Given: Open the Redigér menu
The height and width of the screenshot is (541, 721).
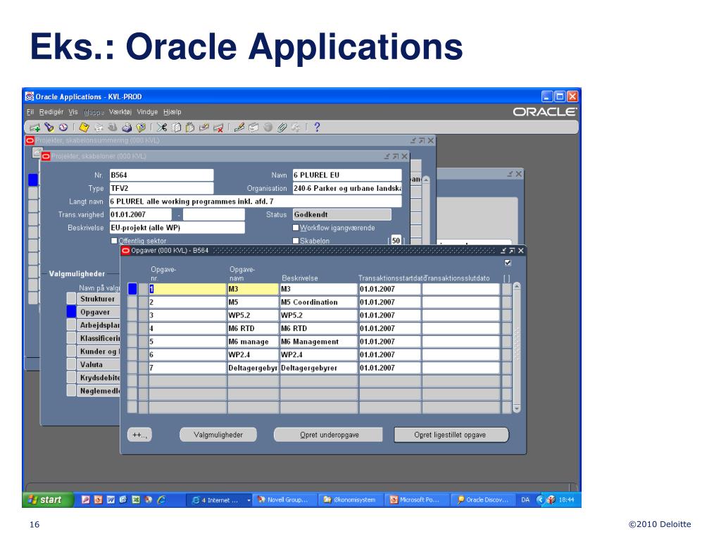Looking at the screenshot, I should click(51, 112).
